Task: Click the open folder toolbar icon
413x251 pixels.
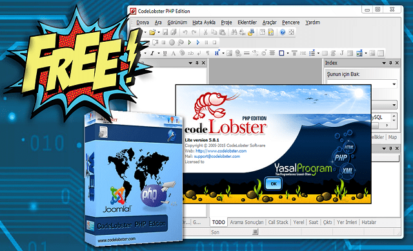Action: click(x=152, y=32)
